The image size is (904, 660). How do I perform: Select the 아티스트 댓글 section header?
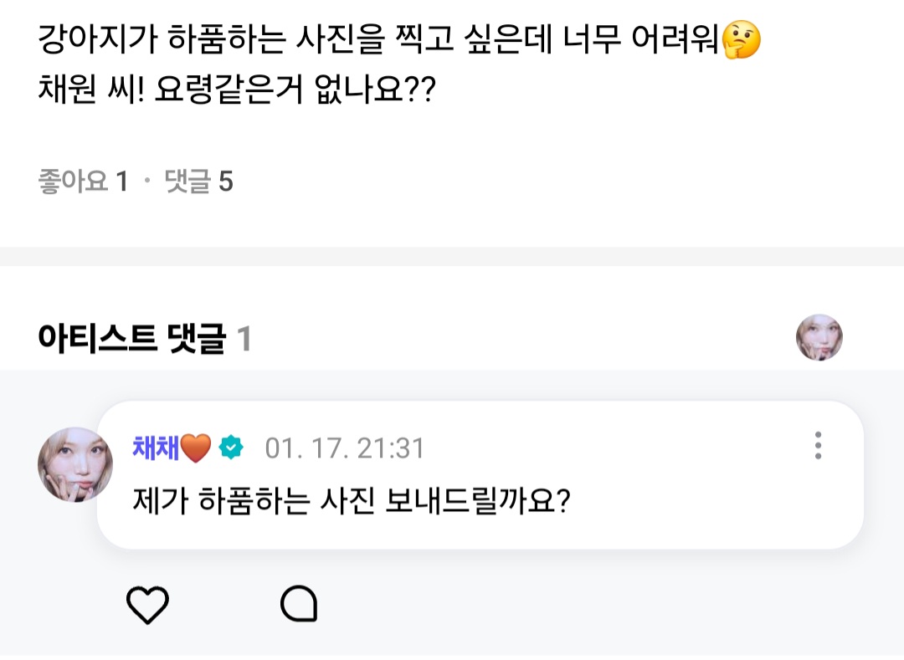point(132,339)
